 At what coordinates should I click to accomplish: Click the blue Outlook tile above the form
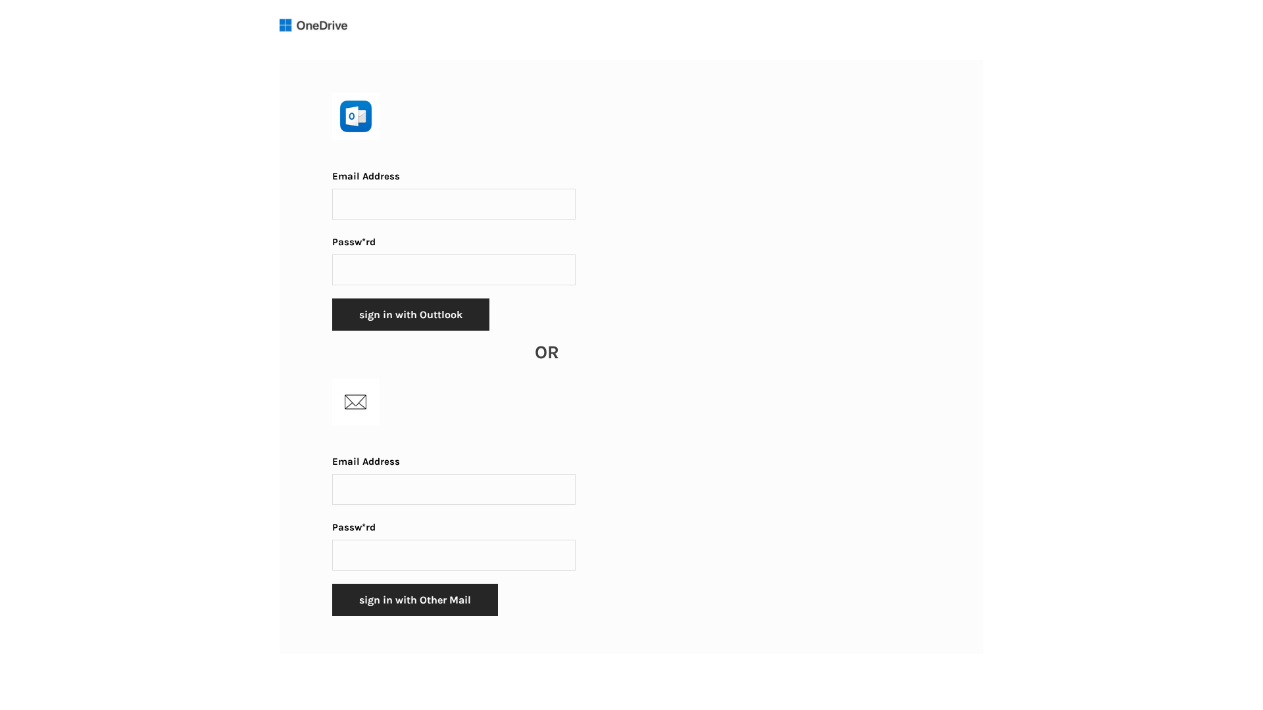(x=355, y=116)
